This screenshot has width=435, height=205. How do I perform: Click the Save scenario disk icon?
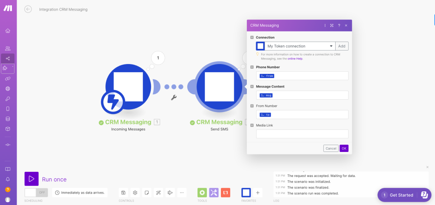click(x=123, y=193)
